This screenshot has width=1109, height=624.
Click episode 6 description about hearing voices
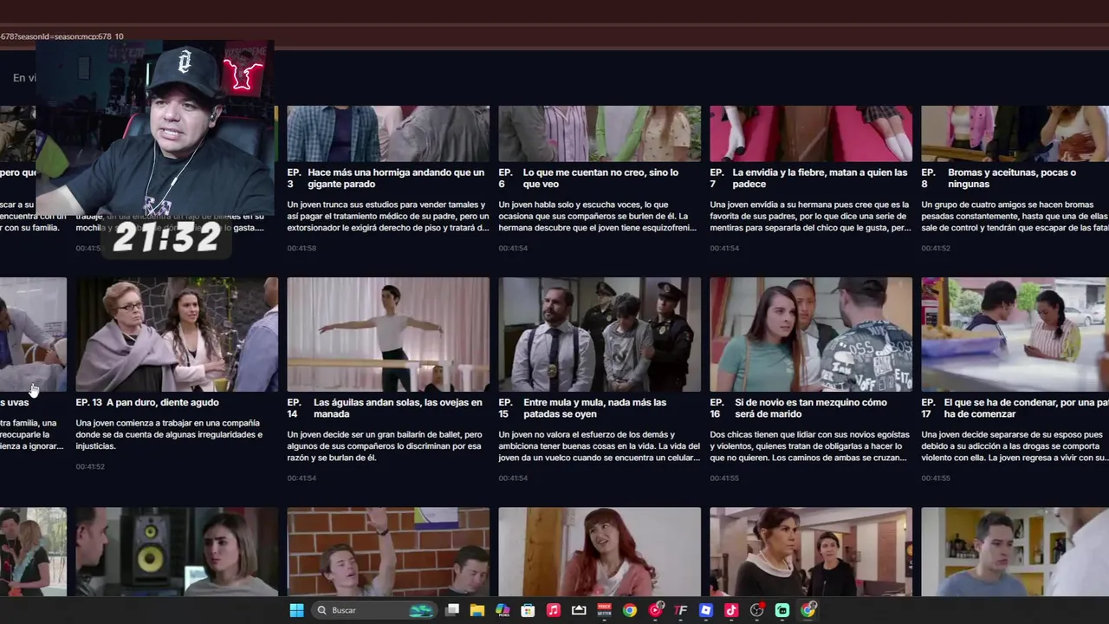pyautogui.click(x=598, y=217)
